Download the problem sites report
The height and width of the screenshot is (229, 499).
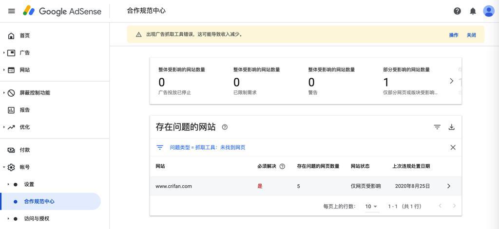(x=452, y=127)
